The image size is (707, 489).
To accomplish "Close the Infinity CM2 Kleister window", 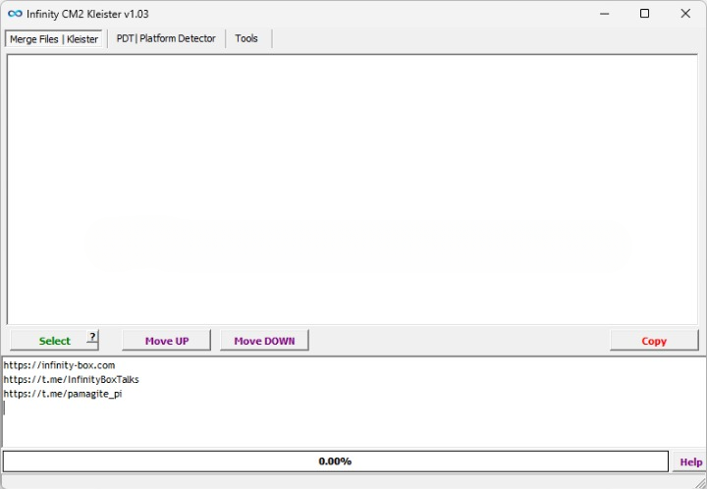I will (x=685, y=14).
